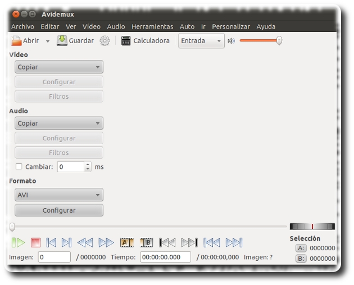Click the timeline seek slider handle
The width and height of the screenshot is (354, 285).
pos(12,227)
